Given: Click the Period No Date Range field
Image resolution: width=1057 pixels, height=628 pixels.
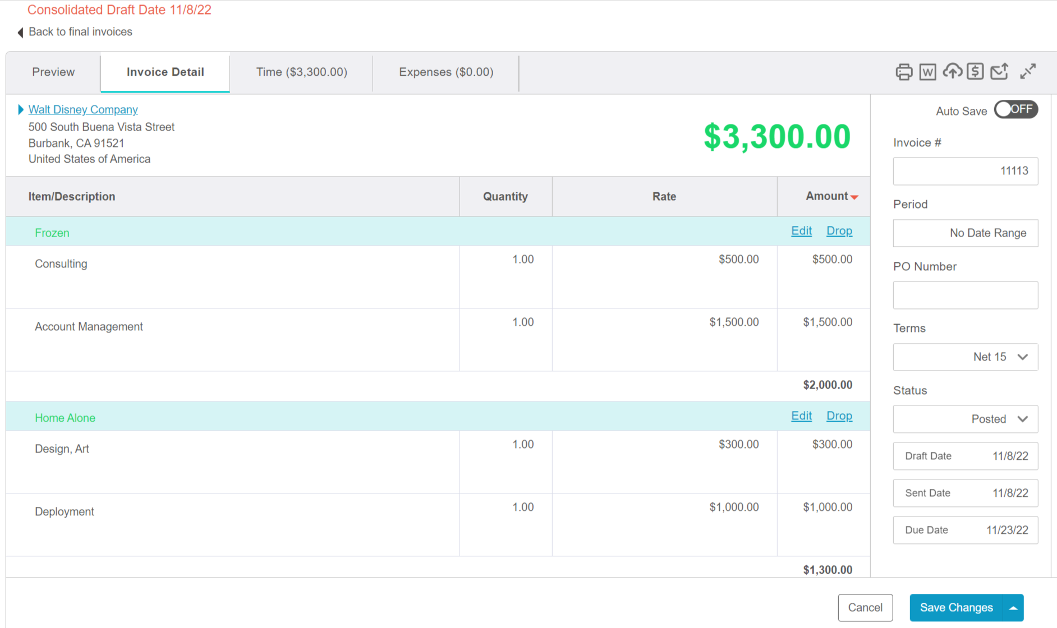Looking at the screenshot, I should tap(966, 233).
